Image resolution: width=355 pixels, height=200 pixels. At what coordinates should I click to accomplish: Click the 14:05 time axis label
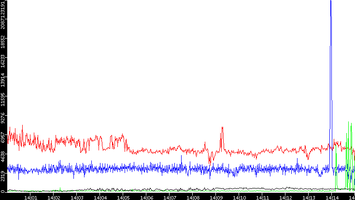click(123, 198)
